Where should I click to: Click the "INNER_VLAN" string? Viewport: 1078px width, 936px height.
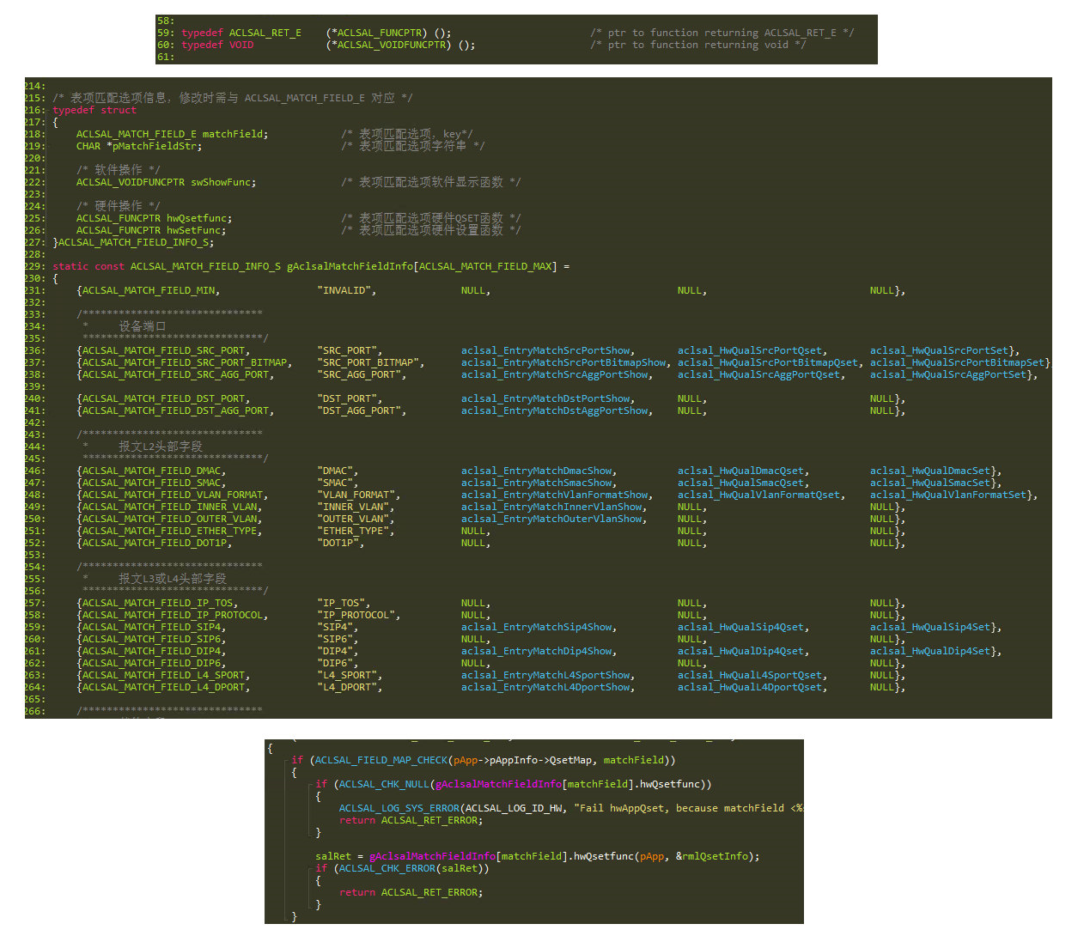[x=352, y=507]
